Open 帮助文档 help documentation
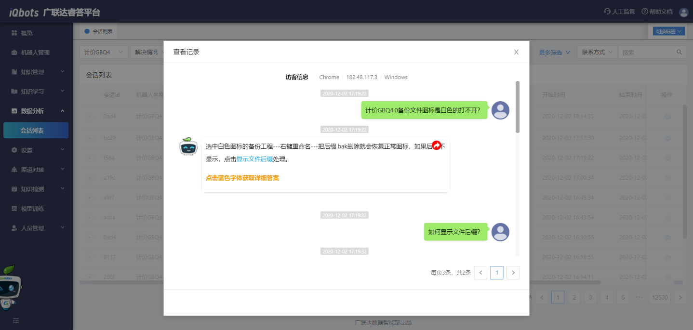Screen dimensions: 693x330 point(657,12)
